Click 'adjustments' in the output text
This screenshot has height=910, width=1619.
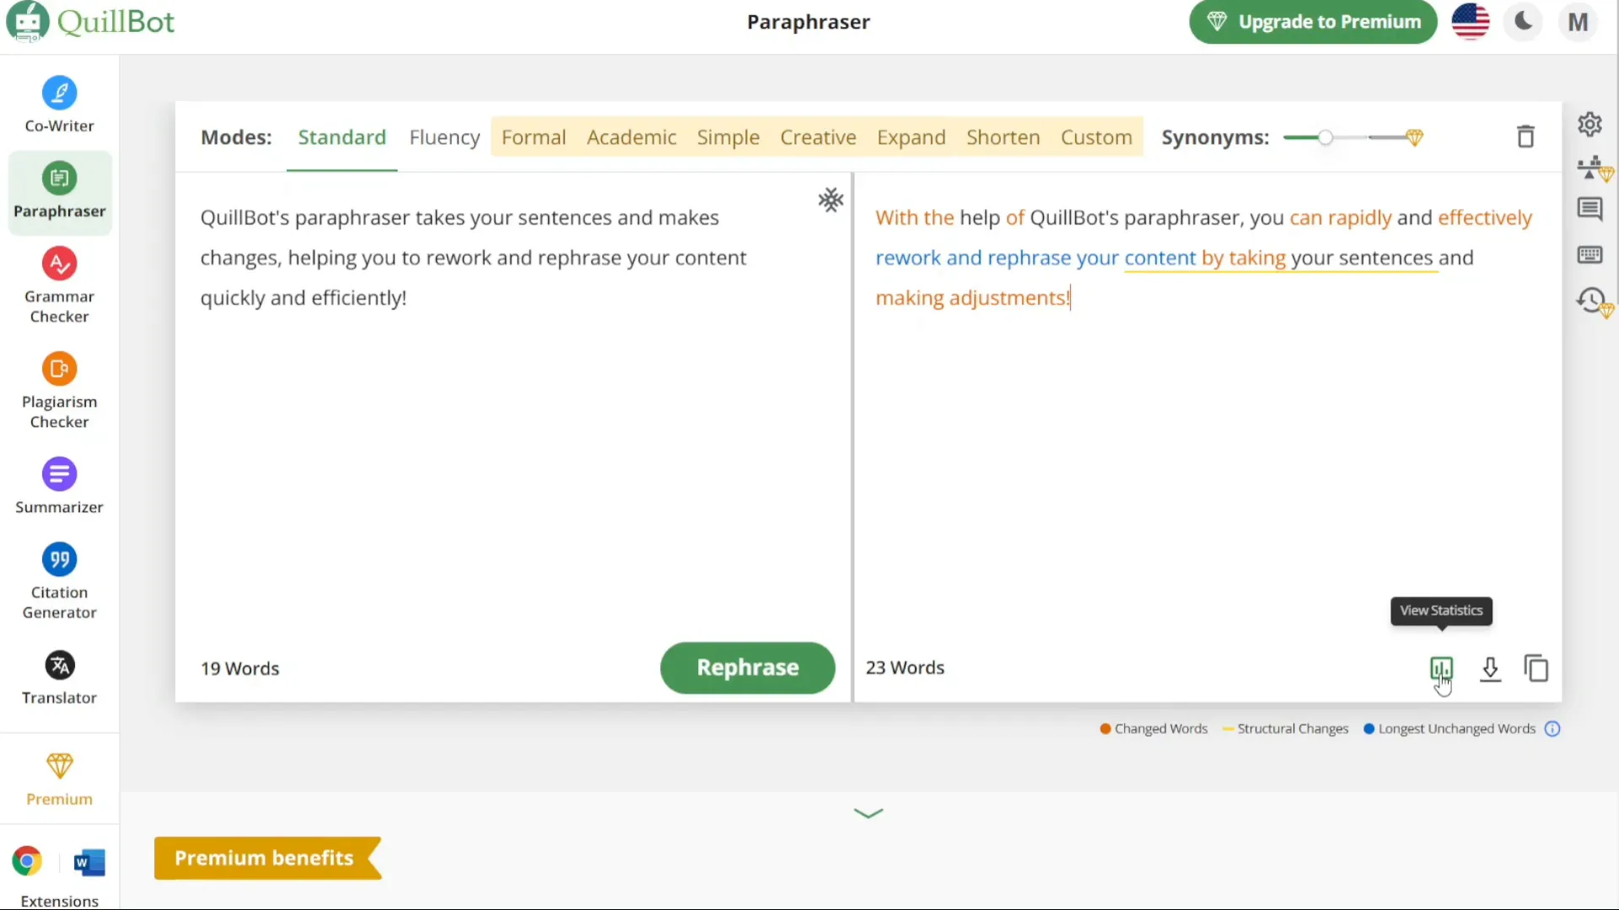[x=1008, y=297]
